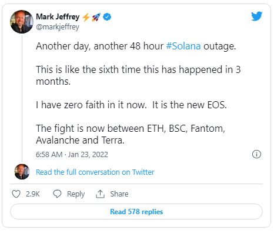This screenshot has width=274, height=233.
Task: Open Read the full conversation on Twitter
Action: point(95,172)
